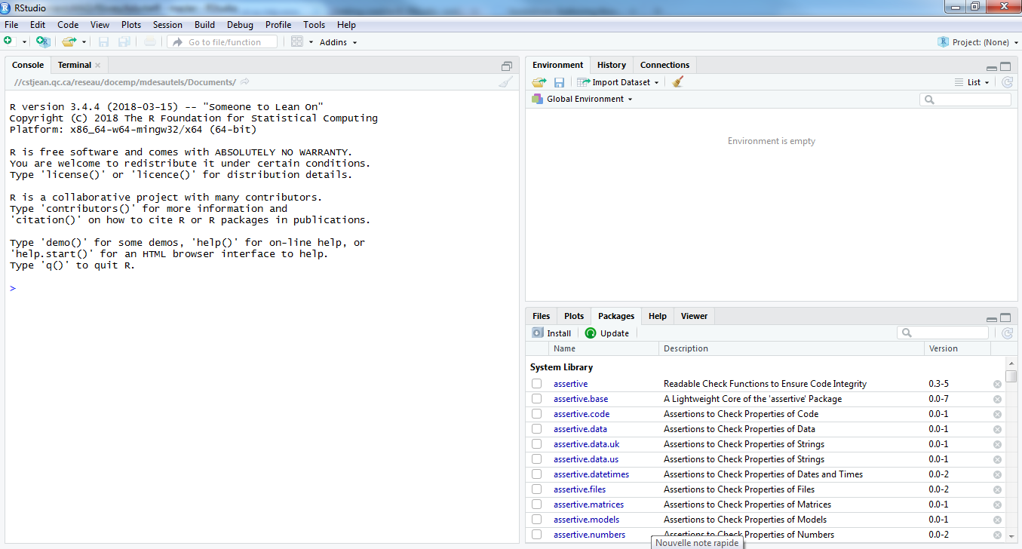Switch to the Plots tab
This screenshot has height=549, width=1022.
pos(574,316)
